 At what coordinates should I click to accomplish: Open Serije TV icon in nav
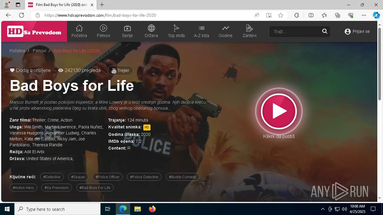tap(127, 28)
